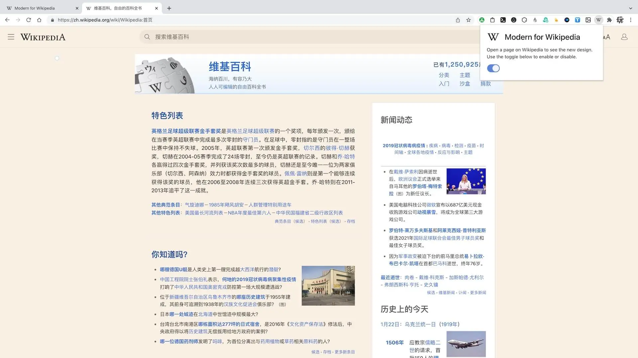Image resolution: width=638 pixels, height=358 pixels.
Task: Open the user account icon
Action: (x=624, y=37)
